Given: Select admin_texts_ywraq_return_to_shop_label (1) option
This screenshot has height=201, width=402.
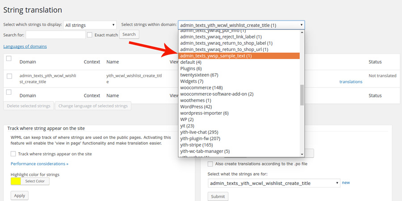Looking at the screenshot, I should 239,43.
